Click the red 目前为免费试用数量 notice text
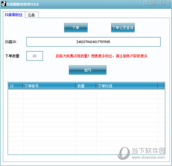Screen dimensions: 172x166 point(101,56)
